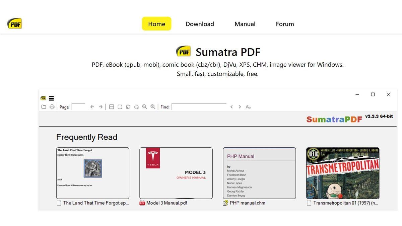
Task: Rotate the page right (clockwise)
Action: tap(136, 107)
